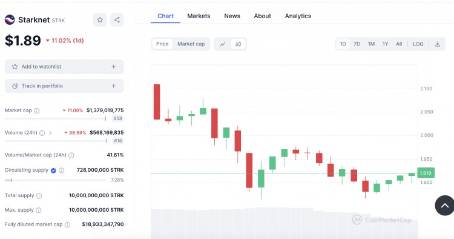454x239 pixels.
Task: Open the Markets tab
Action: pos(199,16)
